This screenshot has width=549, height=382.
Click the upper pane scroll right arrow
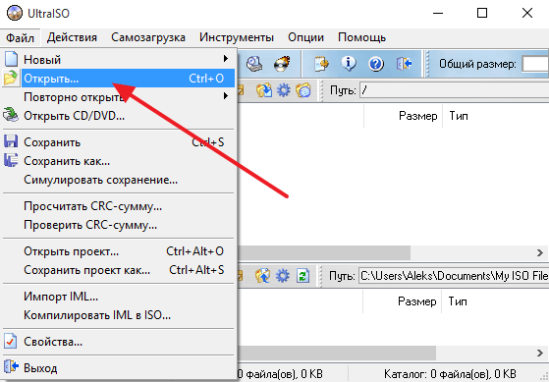point(540,252)
